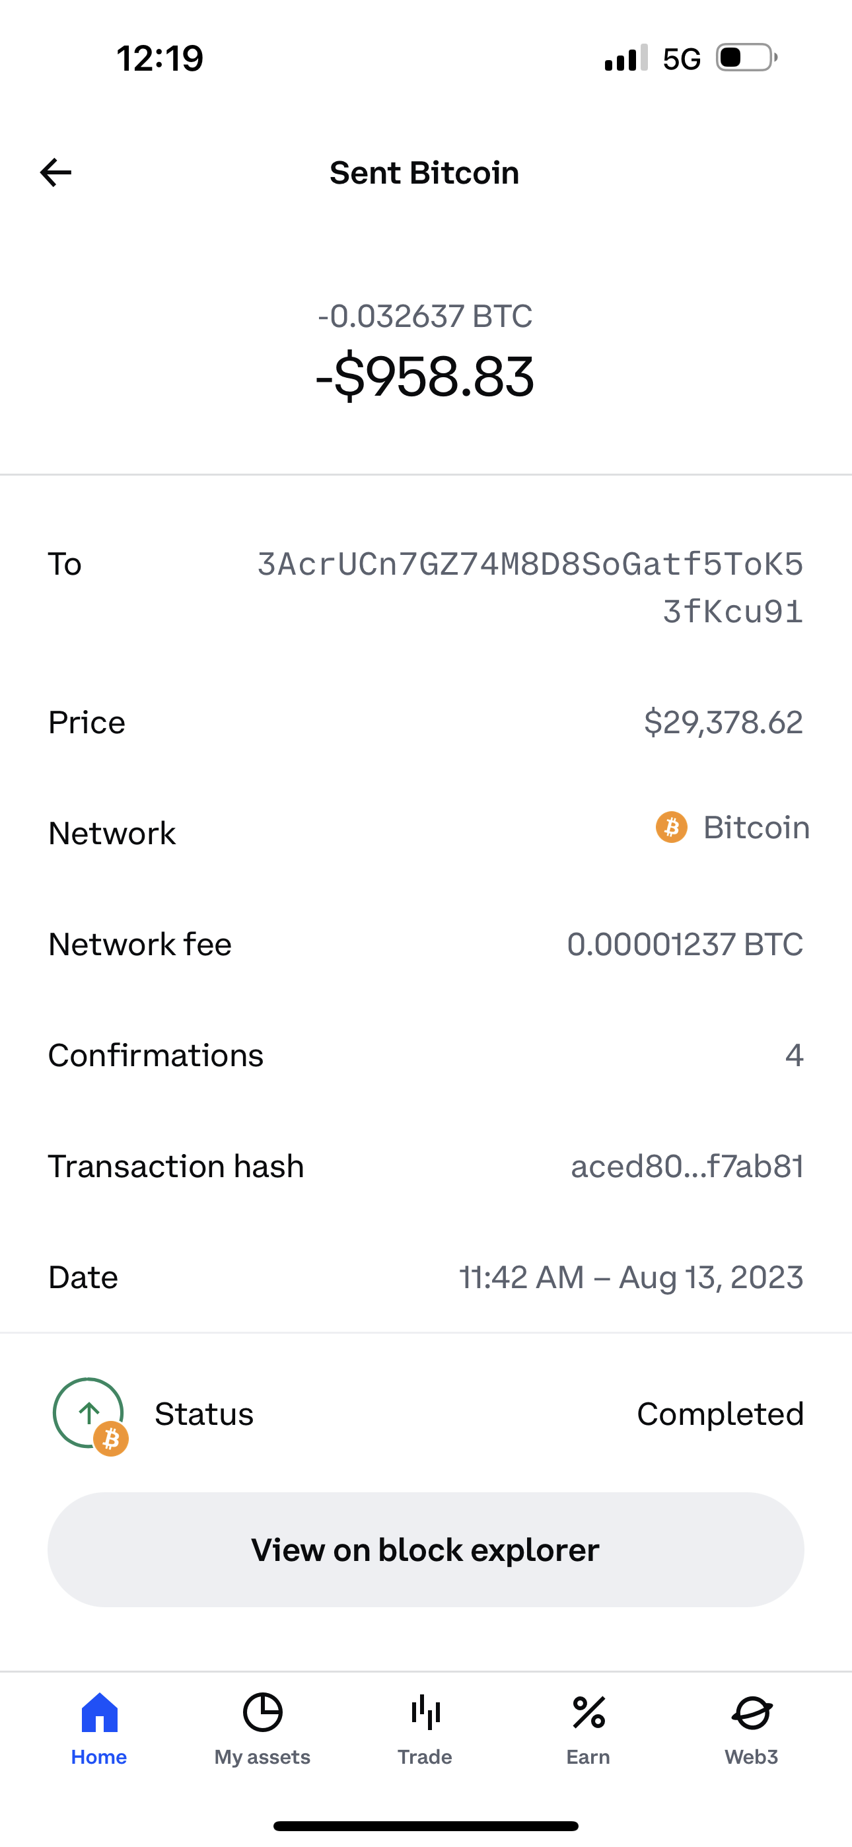Tap the -$958.83 amount
The height and width of the screenshot is (1847, 852).
point(425,377)
